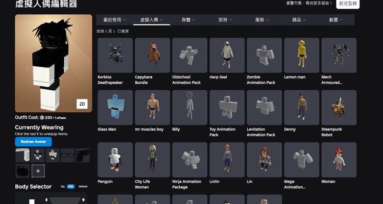Image resolution: width=383 pixels, height=204 pixels.
Task: Click the Redraw Avatar button
Action: [33, 142]
